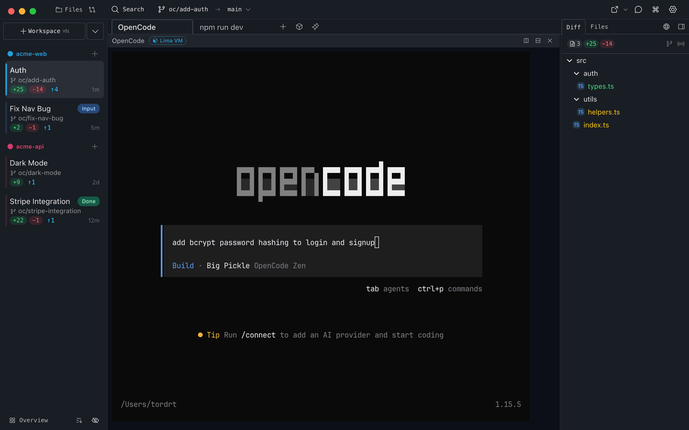689x430 pixels.
Task: Open Search in the top bar
Action: tap(128, 9)
